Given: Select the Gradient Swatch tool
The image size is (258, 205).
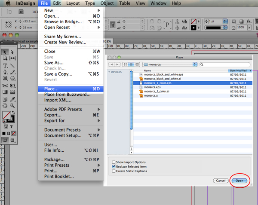Looking at the screenshot, I should pyautogui.click(x=5, y=92).
